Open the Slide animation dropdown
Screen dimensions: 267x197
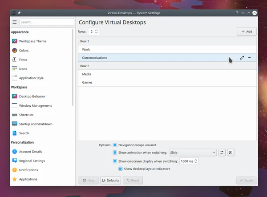point(192,153)
